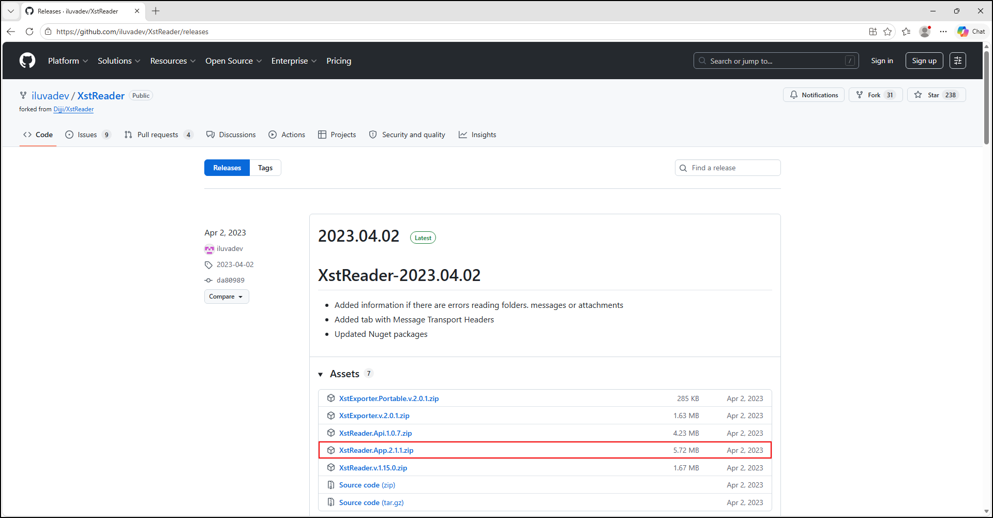Expand the Enterprise menu
Image resolution: width=993 pixels, height=518 pixels.
[x=294, y=61]
